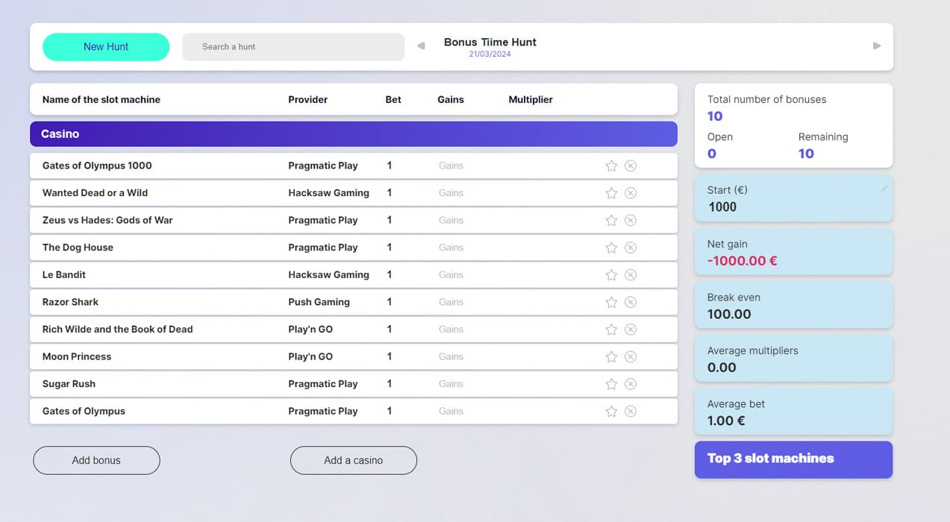Click the pencil icon to edit Start amount

tap(884, 189)
